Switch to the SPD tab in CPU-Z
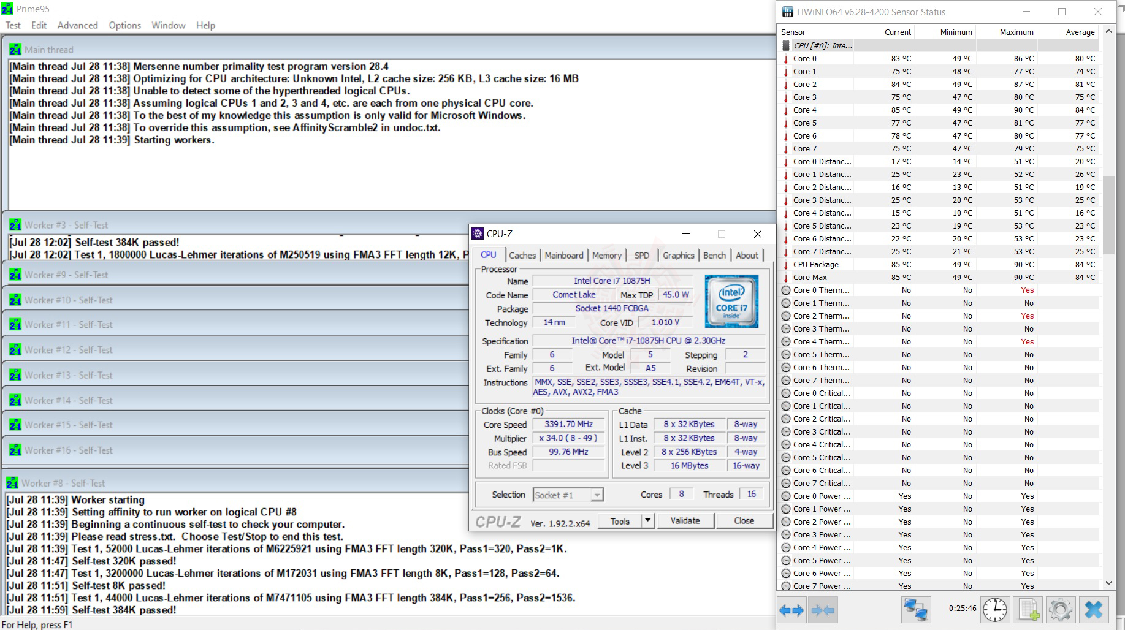 [x=642, y=256]
